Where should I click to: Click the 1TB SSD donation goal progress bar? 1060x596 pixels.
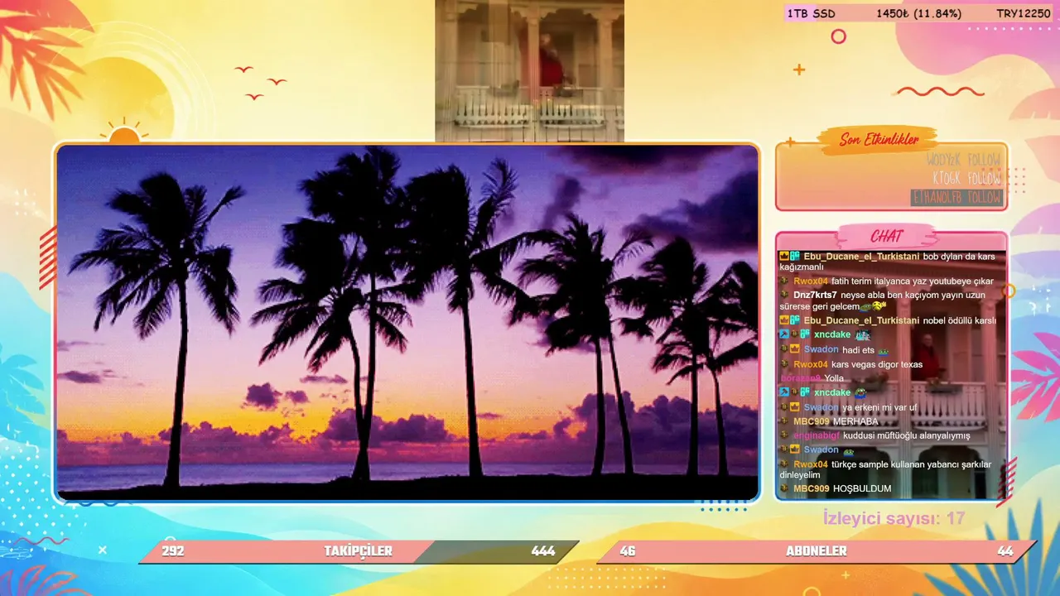coord(919,13)
